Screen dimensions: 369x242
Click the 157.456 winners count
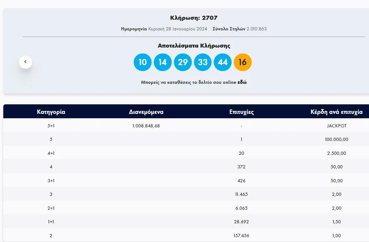[241, 235]
